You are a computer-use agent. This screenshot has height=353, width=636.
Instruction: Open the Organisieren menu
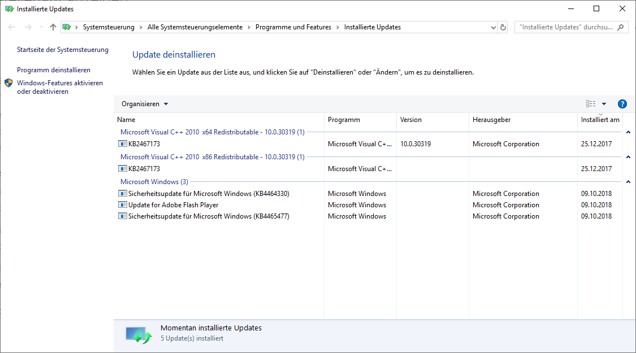(x=144, y=104)
